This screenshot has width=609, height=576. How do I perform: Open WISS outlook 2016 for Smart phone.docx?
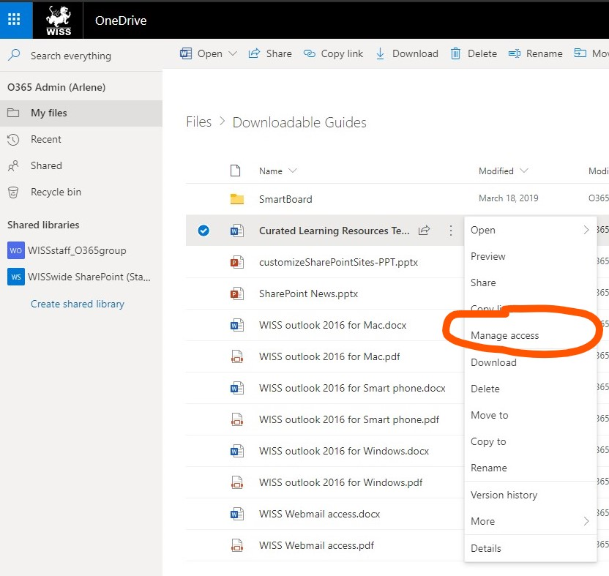(352, 388)
